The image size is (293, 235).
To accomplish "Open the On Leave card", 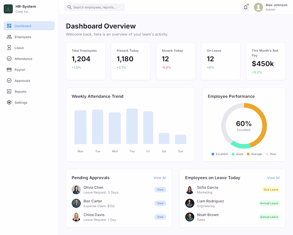I will [221, 61].
